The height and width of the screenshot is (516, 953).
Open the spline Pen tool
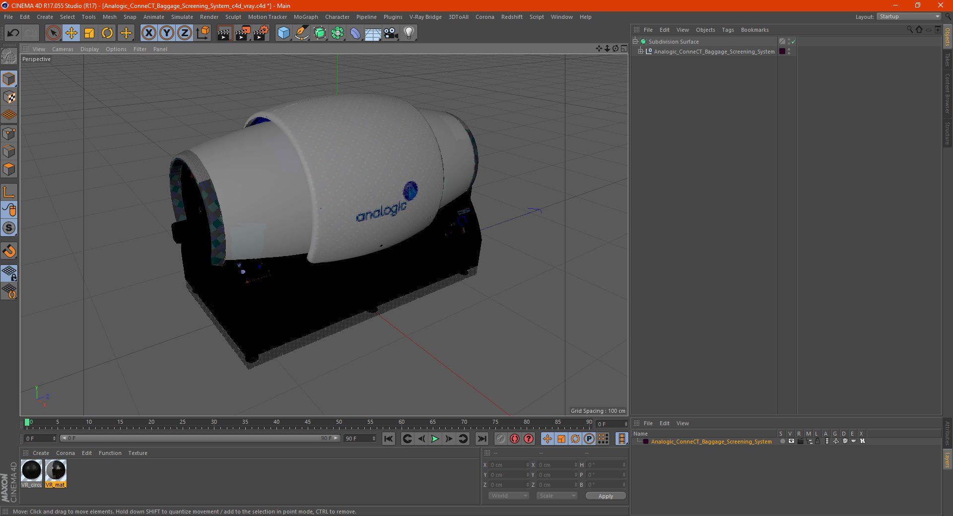pos(302,33)
